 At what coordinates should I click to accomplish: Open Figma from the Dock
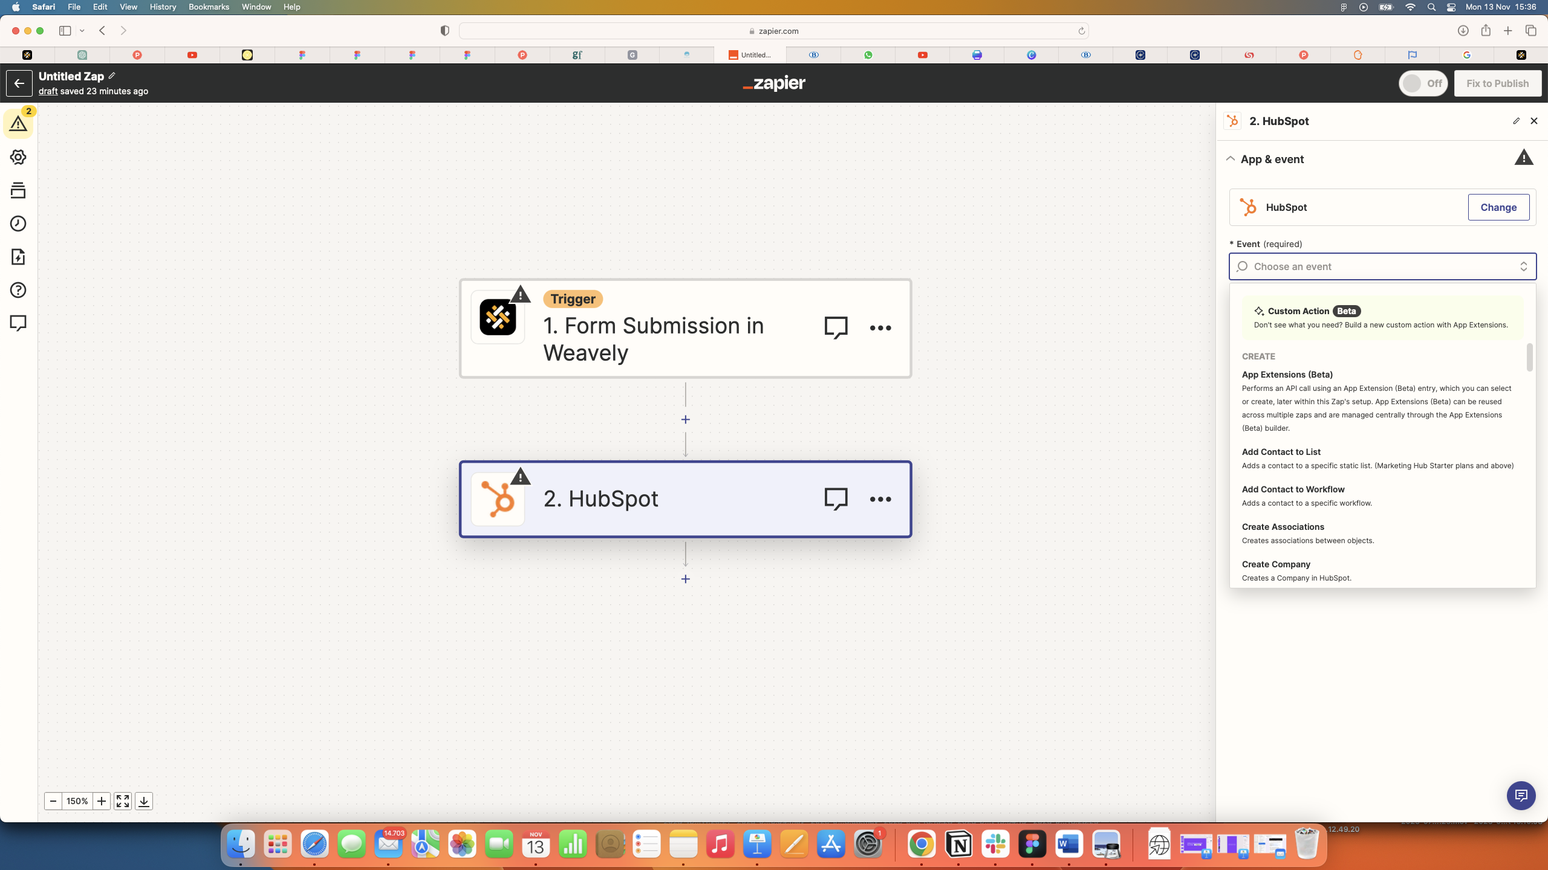pyautogui.click(x=1032, y=844)
